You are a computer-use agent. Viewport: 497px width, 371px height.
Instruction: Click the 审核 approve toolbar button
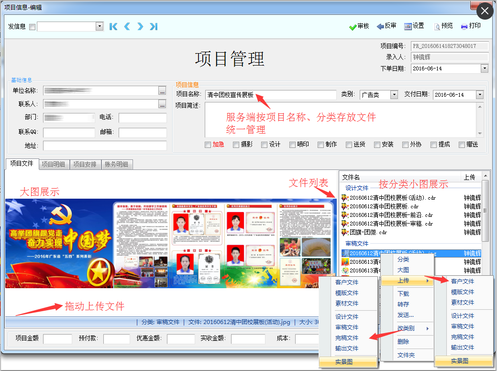pyautogui.click(x=359, y=26)
